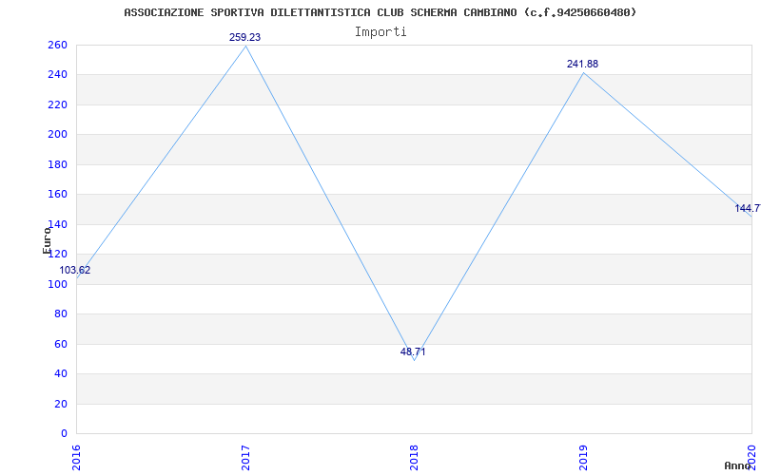Click the 2016 x-axis label
Screen dimensions: 761x475
click(77, 458)
